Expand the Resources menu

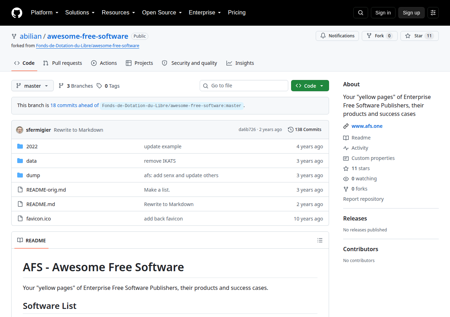(118, 13)
